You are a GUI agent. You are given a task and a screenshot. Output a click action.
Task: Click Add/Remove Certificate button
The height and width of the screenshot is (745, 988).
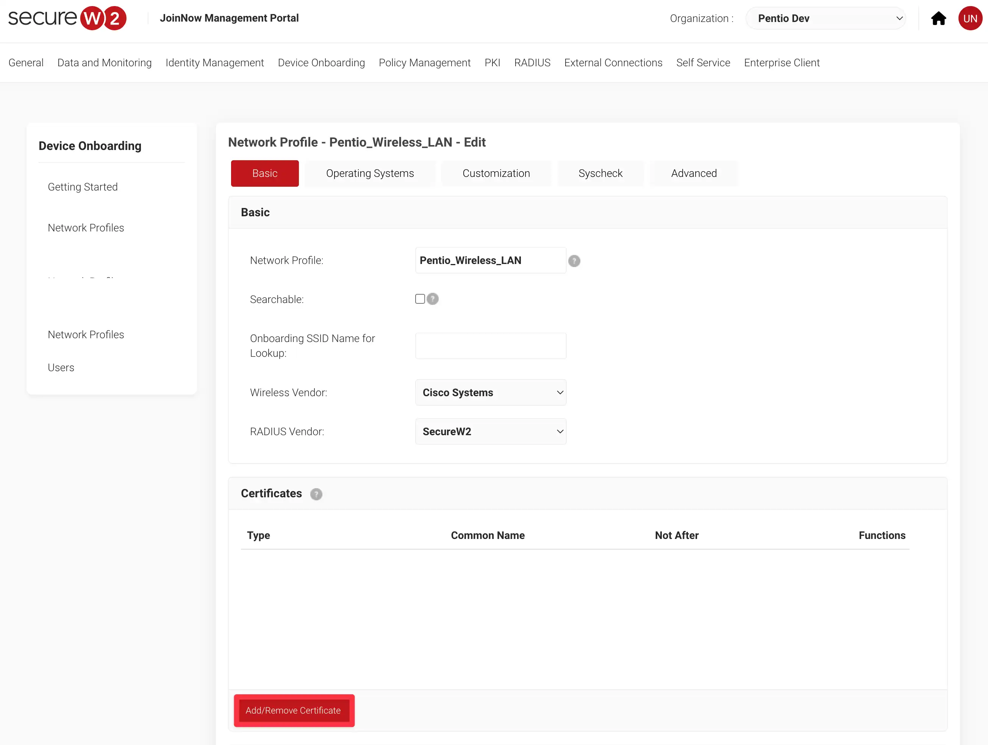click(x=294, y=711)
